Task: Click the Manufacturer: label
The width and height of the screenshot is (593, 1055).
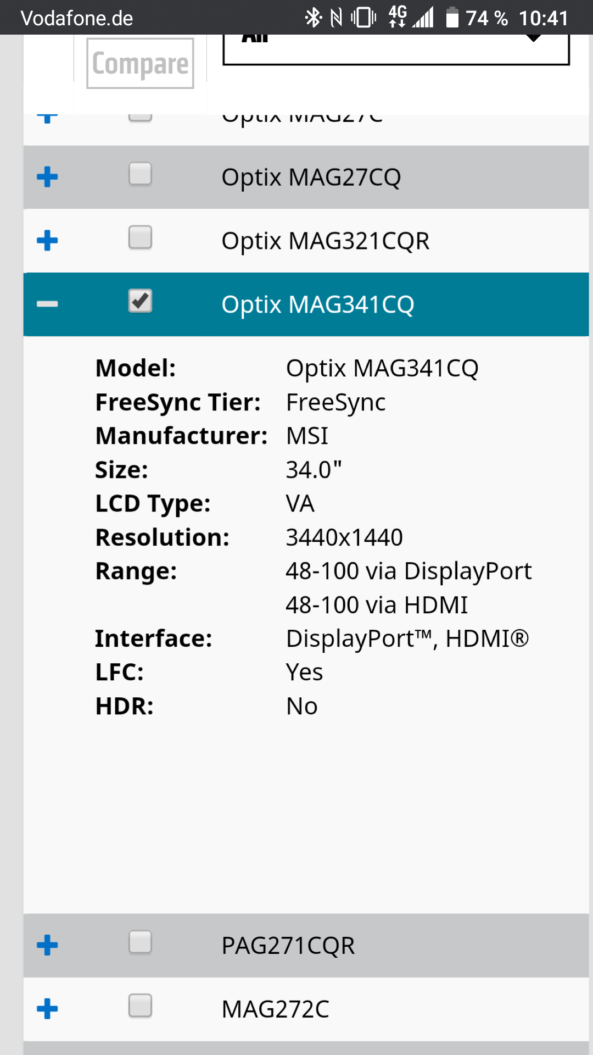Action: [181, 436]
